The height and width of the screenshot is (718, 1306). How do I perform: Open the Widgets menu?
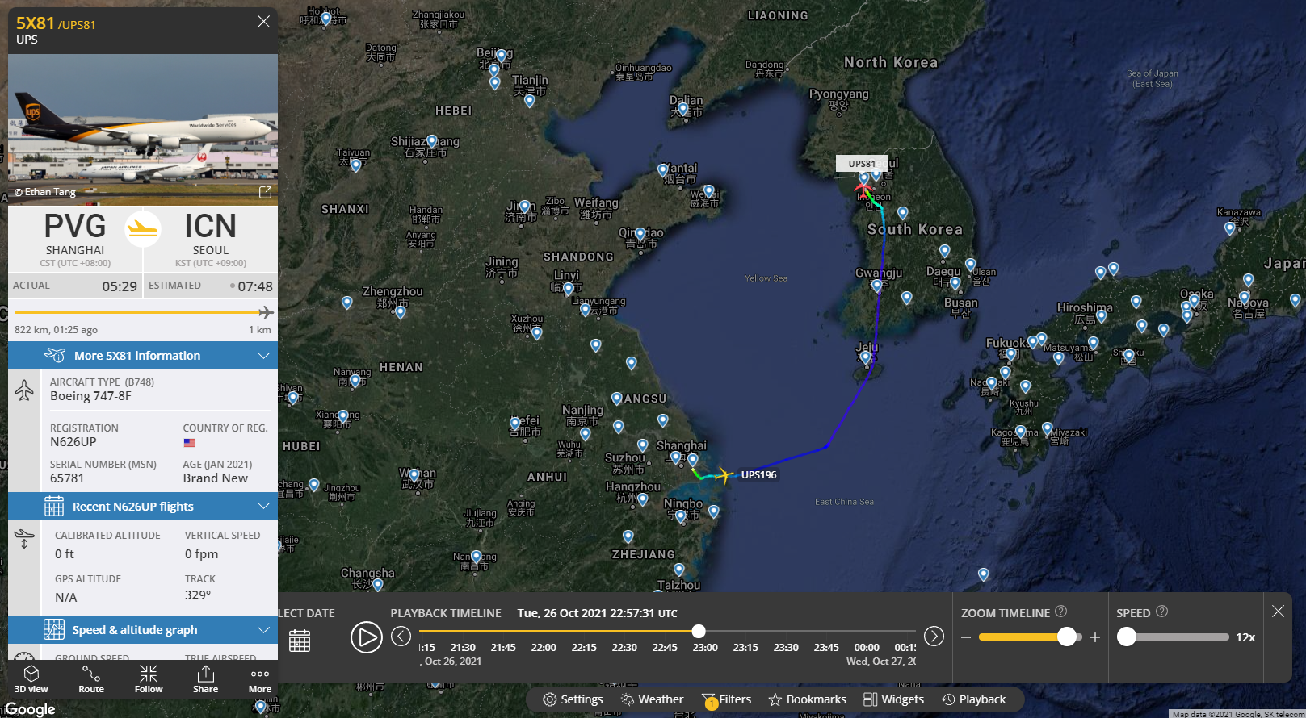[893, 699]
